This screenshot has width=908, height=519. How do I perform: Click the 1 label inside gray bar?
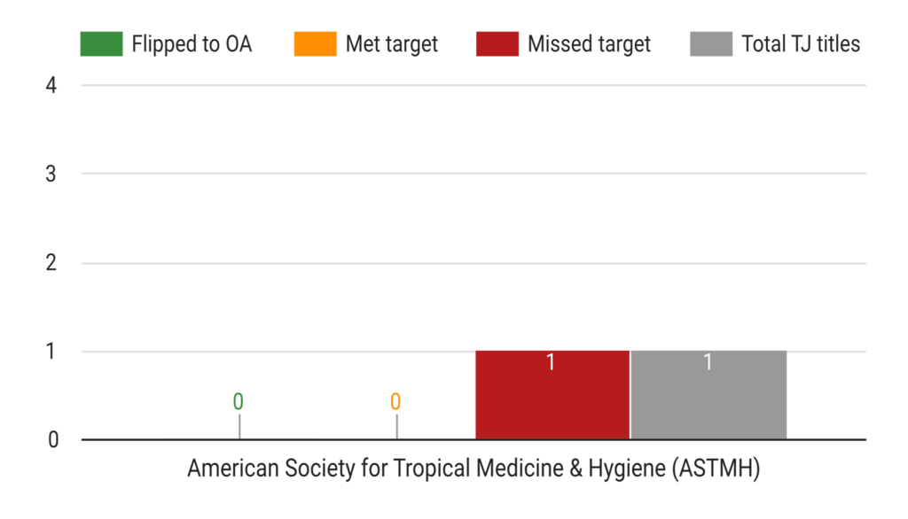(x=708, y=362)
